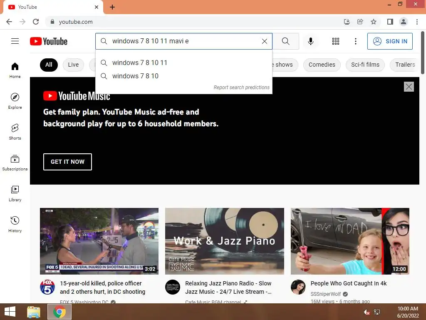Image resolution: width=426 pixels, height=320 pixels.
Task: Clear the search box text with X
Action: coord(264,41)
